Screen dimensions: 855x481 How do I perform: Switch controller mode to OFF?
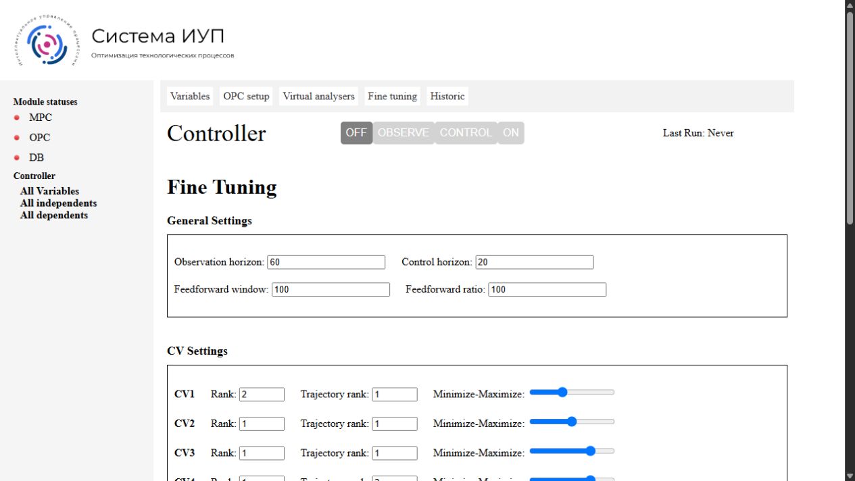pyautogui.click(x=356, y=133)
